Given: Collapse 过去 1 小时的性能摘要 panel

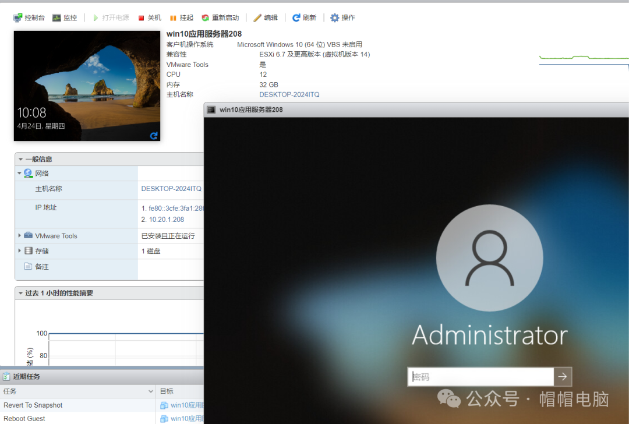Looking at the screenshot, I should (x=20, y=293).
